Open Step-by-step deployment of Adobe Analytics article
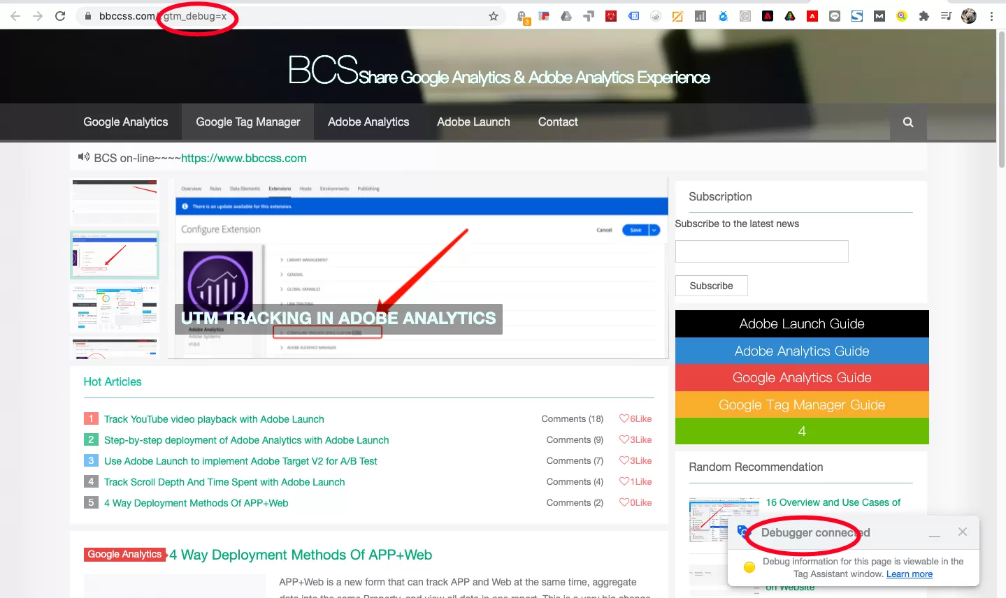The image size is (1006, 598). pos(247,440)
